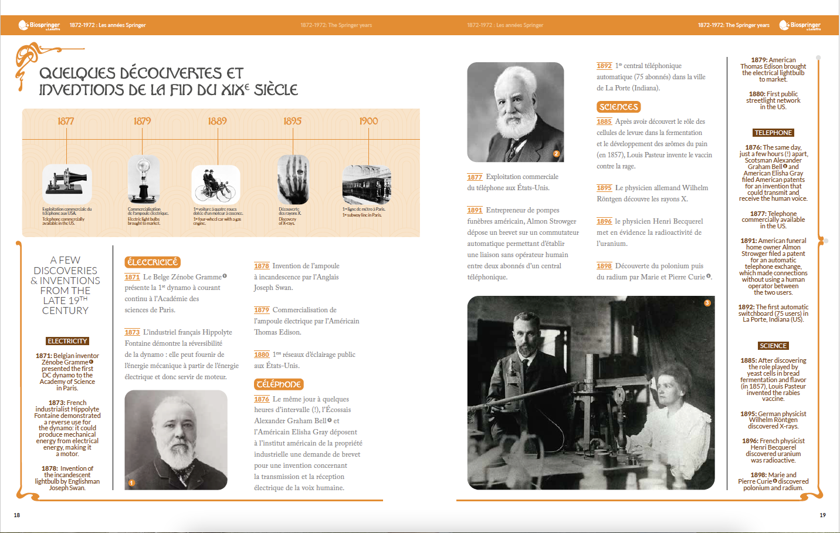This screenshot has height=533, width=840.
Task: Click the Biospringer logo in the top-left header
Action: pos(39,25)
